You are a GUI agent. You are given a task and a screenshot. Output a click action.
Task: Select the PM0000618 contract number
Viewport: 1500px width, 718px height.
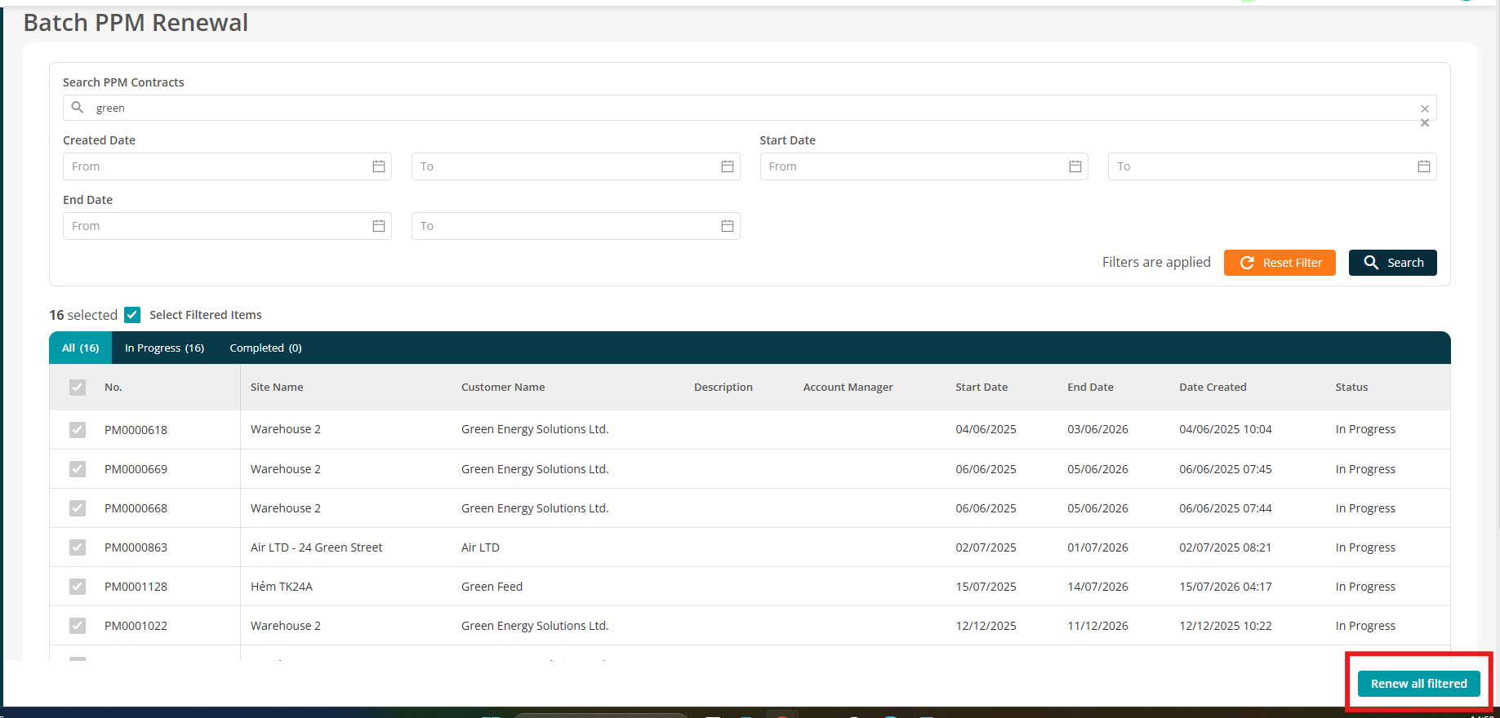click(136, 430)
